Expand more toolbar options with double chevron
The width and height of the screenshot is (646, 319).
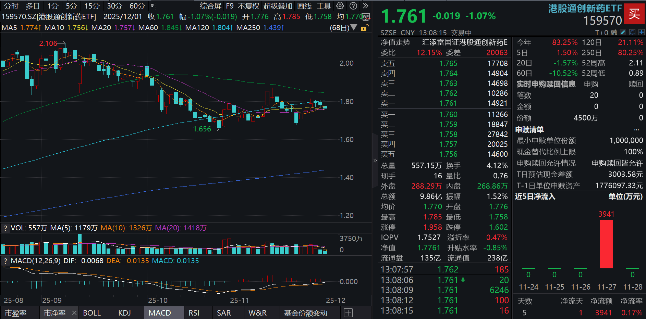pos(366,6)
